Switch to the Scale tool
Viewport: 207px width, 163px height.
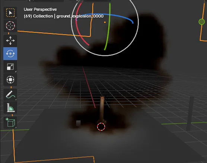click(x=10, y=67)
